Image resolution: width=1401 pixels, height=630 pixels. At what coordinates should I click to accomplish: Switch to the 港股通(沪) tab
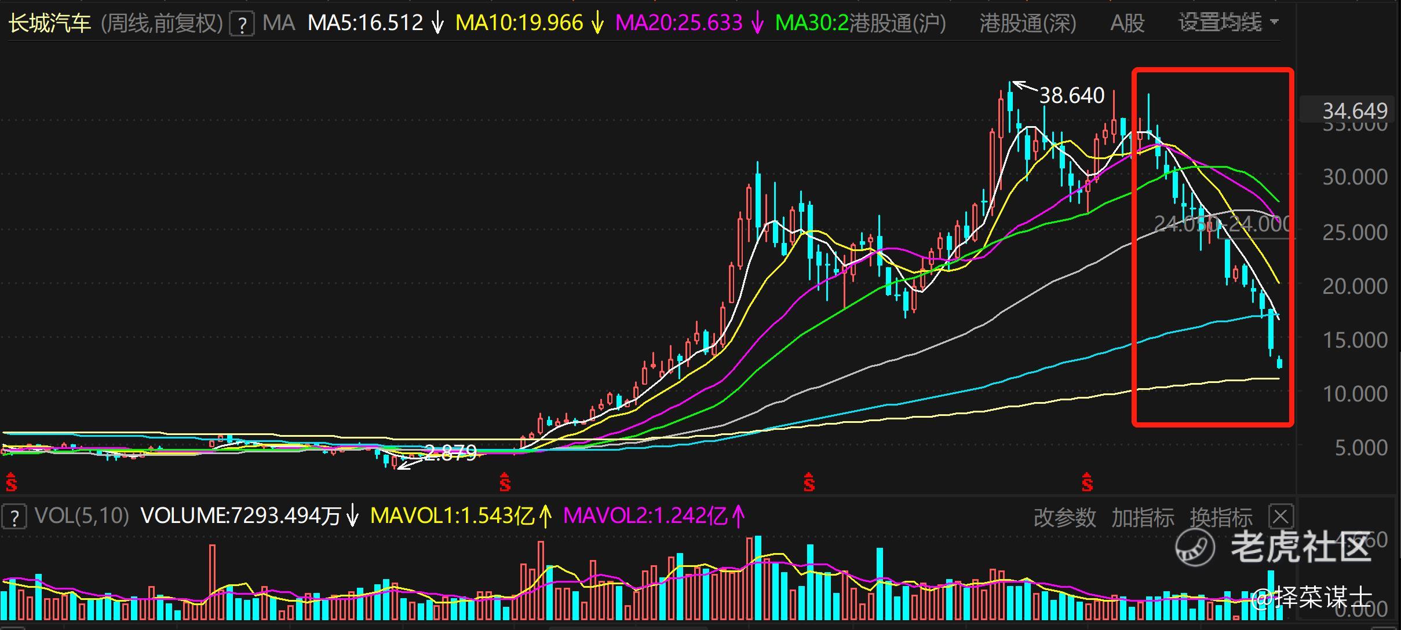(x=897, y=23)
